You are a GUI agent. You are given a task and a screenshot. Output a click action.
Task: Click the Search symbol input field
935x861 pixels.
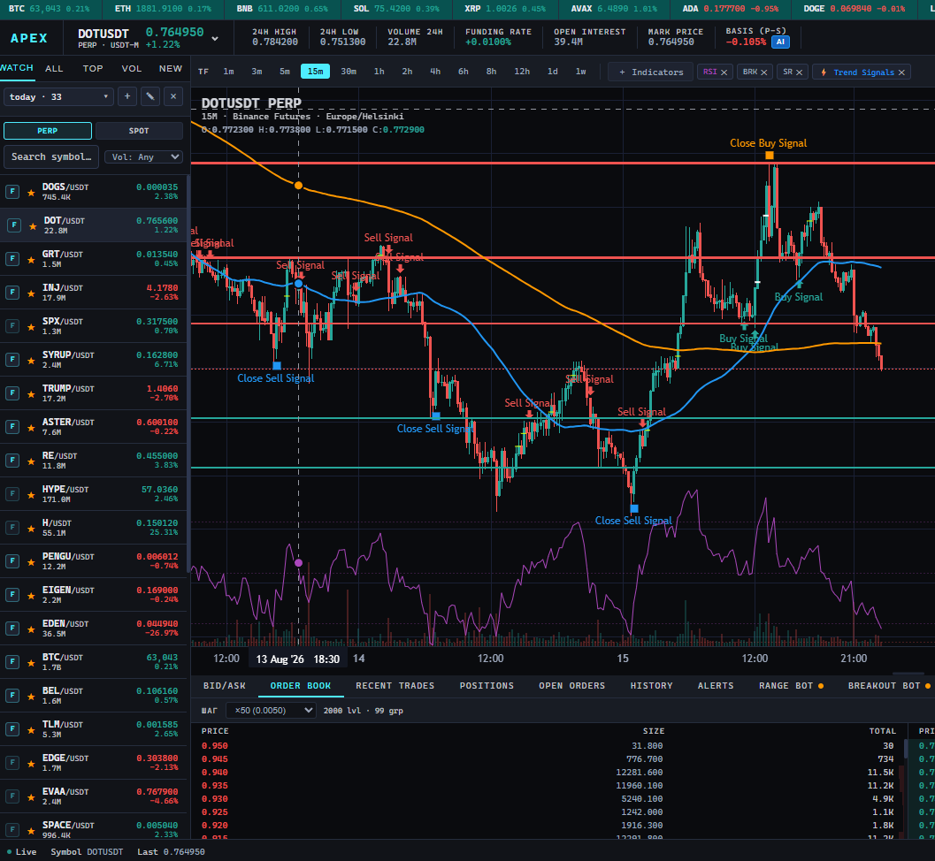51,156
